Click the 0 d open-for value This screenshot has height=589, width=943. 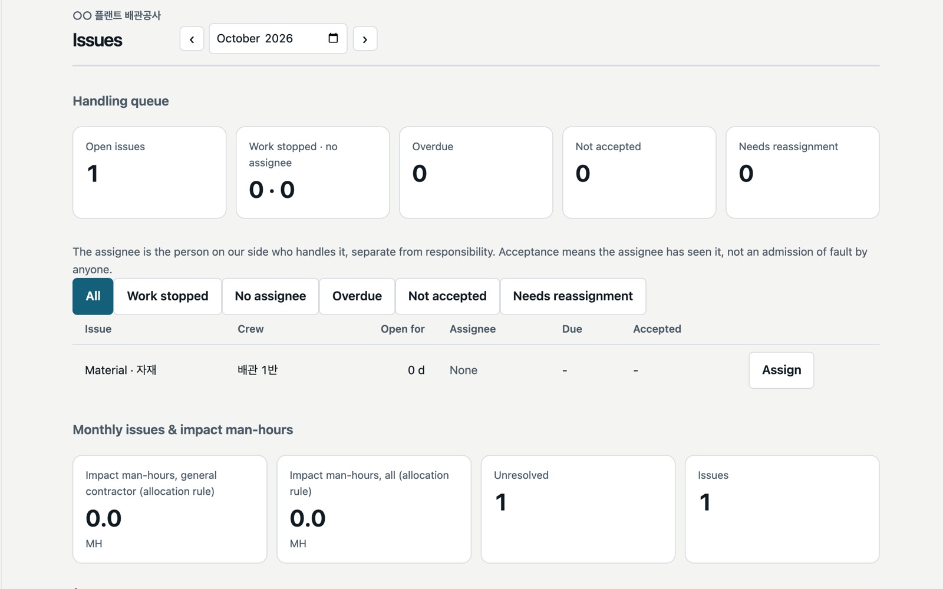click(x=416, y=370)
